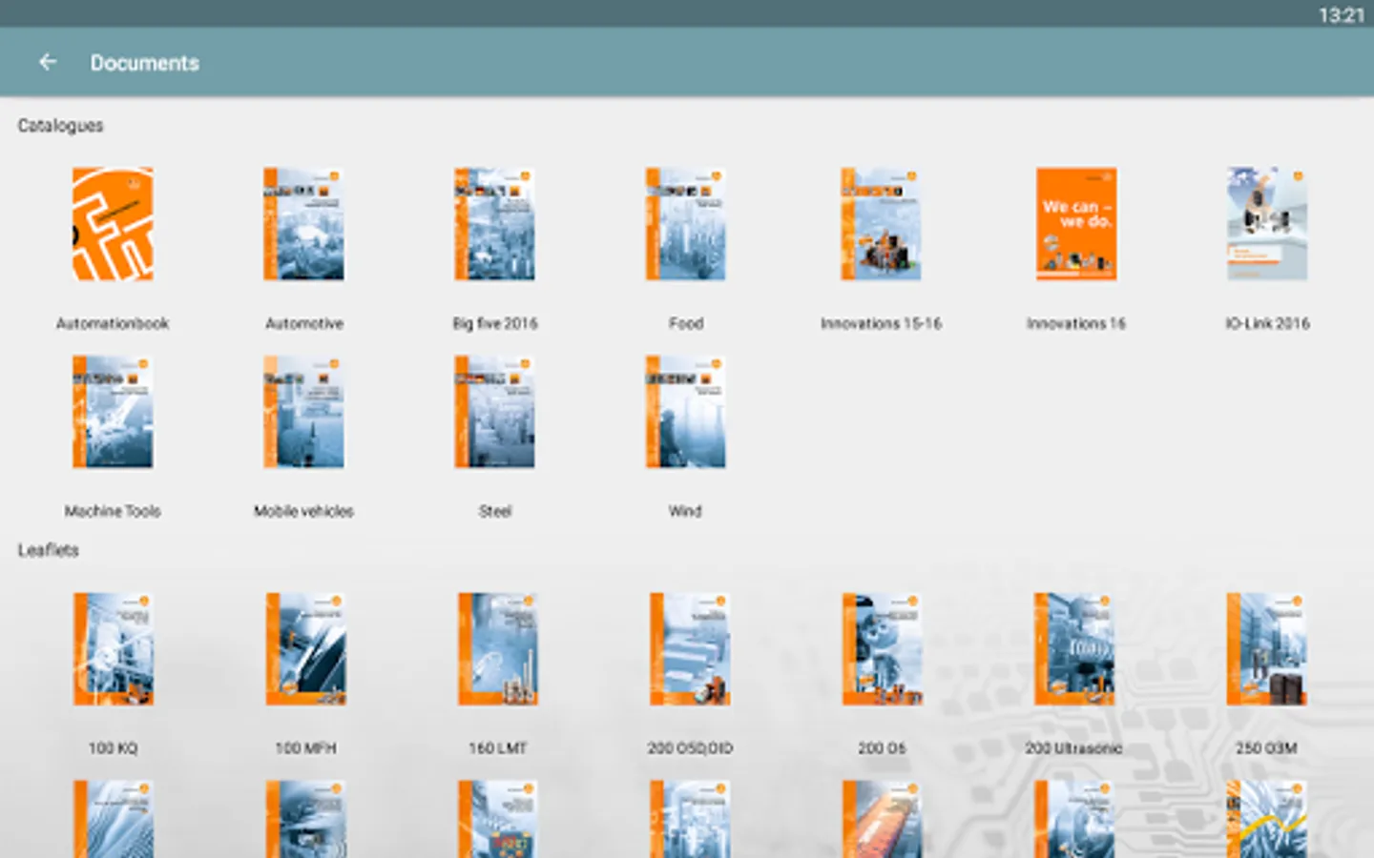Go back using the arrow icon

[x=48, y=62]
